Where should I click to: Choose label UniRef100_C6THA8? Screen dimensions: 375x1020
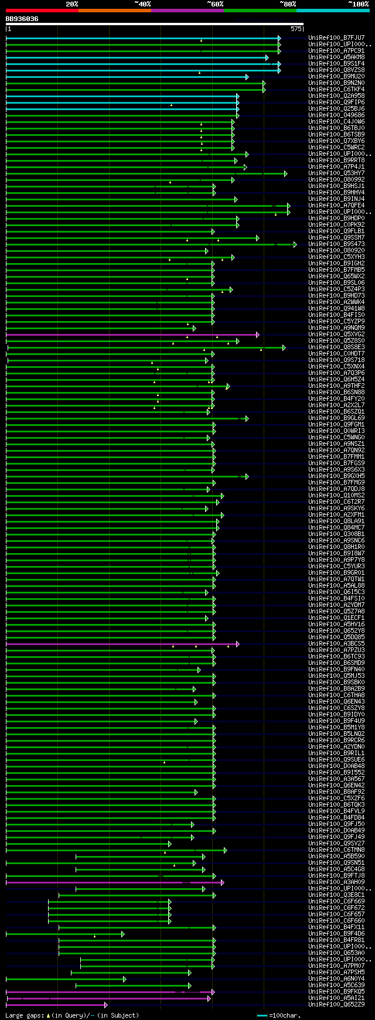(x=336, y=695)
